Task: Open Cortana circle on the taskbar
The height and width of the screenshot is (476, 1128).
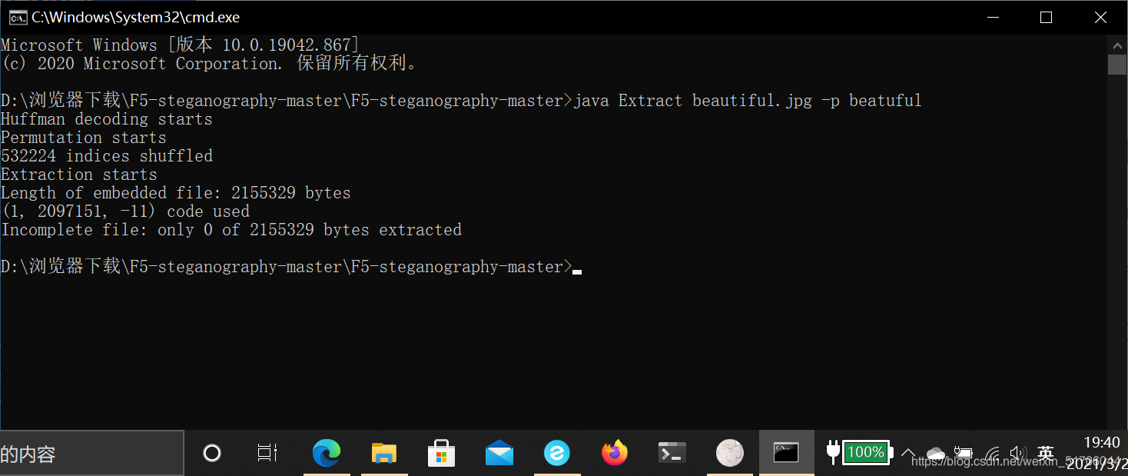Action: point(212,453)
